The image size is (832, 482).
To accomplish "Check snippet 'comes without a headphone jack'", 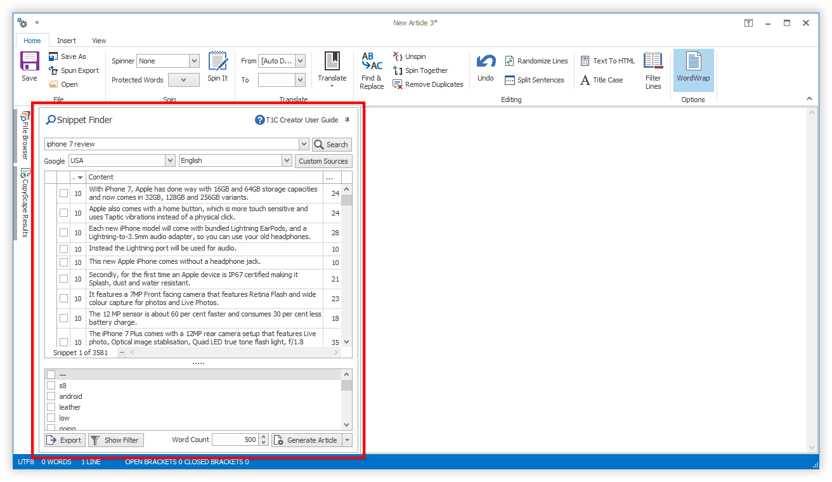I will (63, 263).
